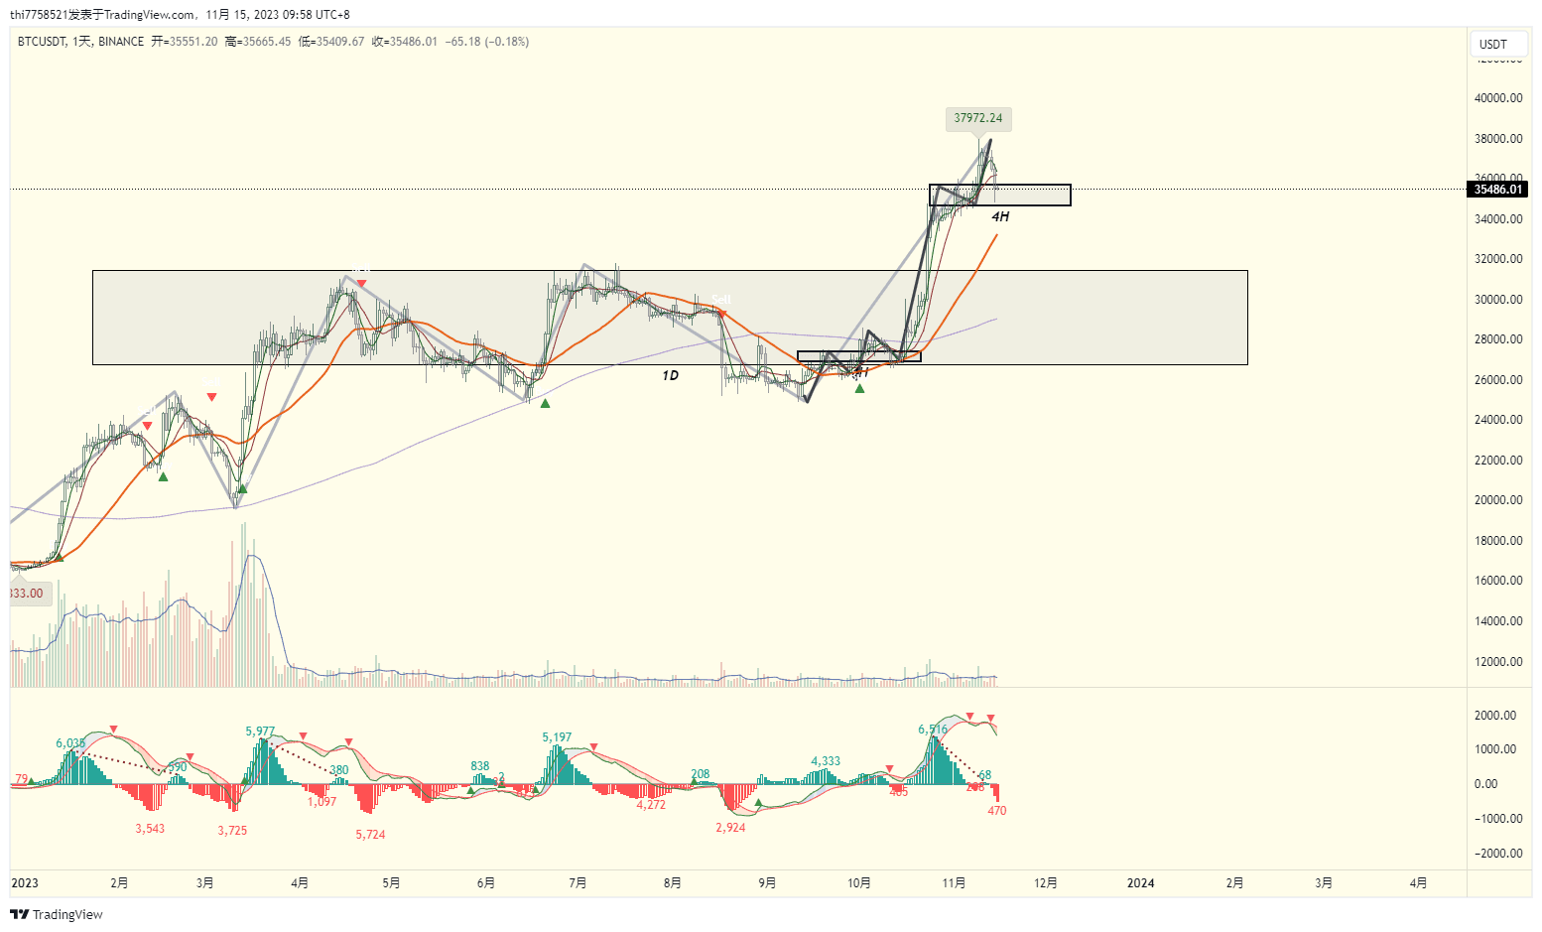Click the 28000.00 price axis label
The width and height of the screenshot is (1542, 932).
[1498, 339]
